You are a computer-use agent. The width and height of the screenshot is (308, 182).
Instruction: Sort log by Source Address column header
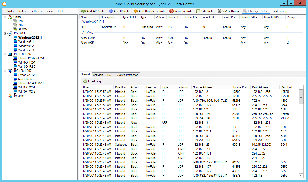203,87
